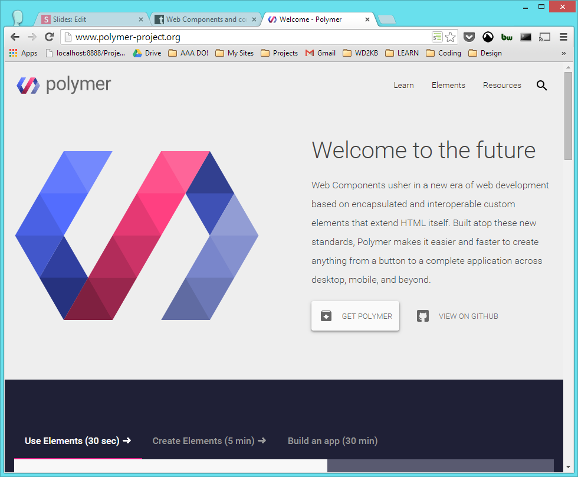Image resolution: width=578 pixels, height=477 pixels.
Task: Click the browser forward arrow
Action: point(32,37)
